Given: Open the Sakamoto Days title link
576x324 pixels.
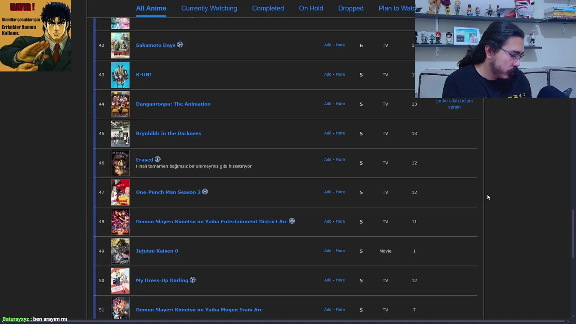Looking at the screenshot, I should tap(156, 45).
